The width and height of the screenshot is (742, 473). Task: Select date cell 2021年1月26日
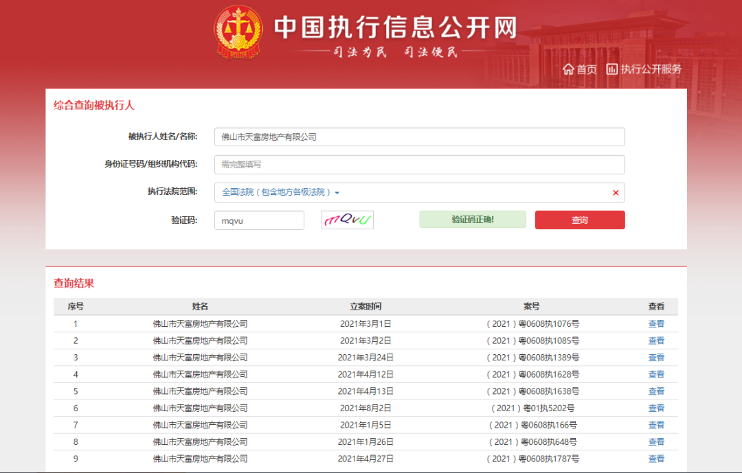[366, 442]
